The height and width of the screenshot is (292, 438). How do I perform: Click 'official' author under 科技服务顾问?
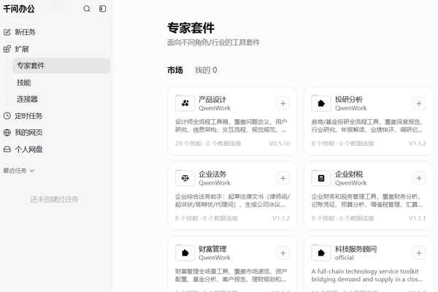coord(344,258)
